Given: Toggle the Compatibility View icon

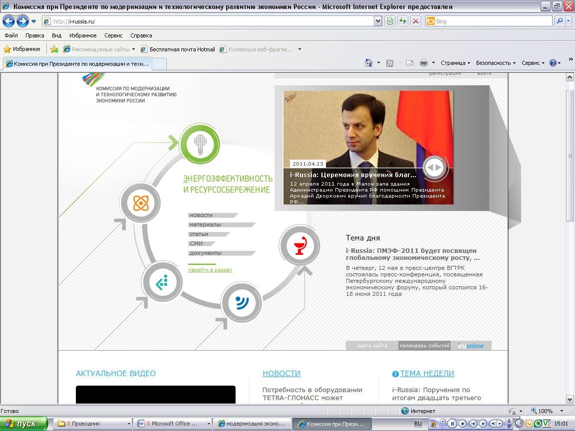Looking at the screenshot, I should (390, 21).
